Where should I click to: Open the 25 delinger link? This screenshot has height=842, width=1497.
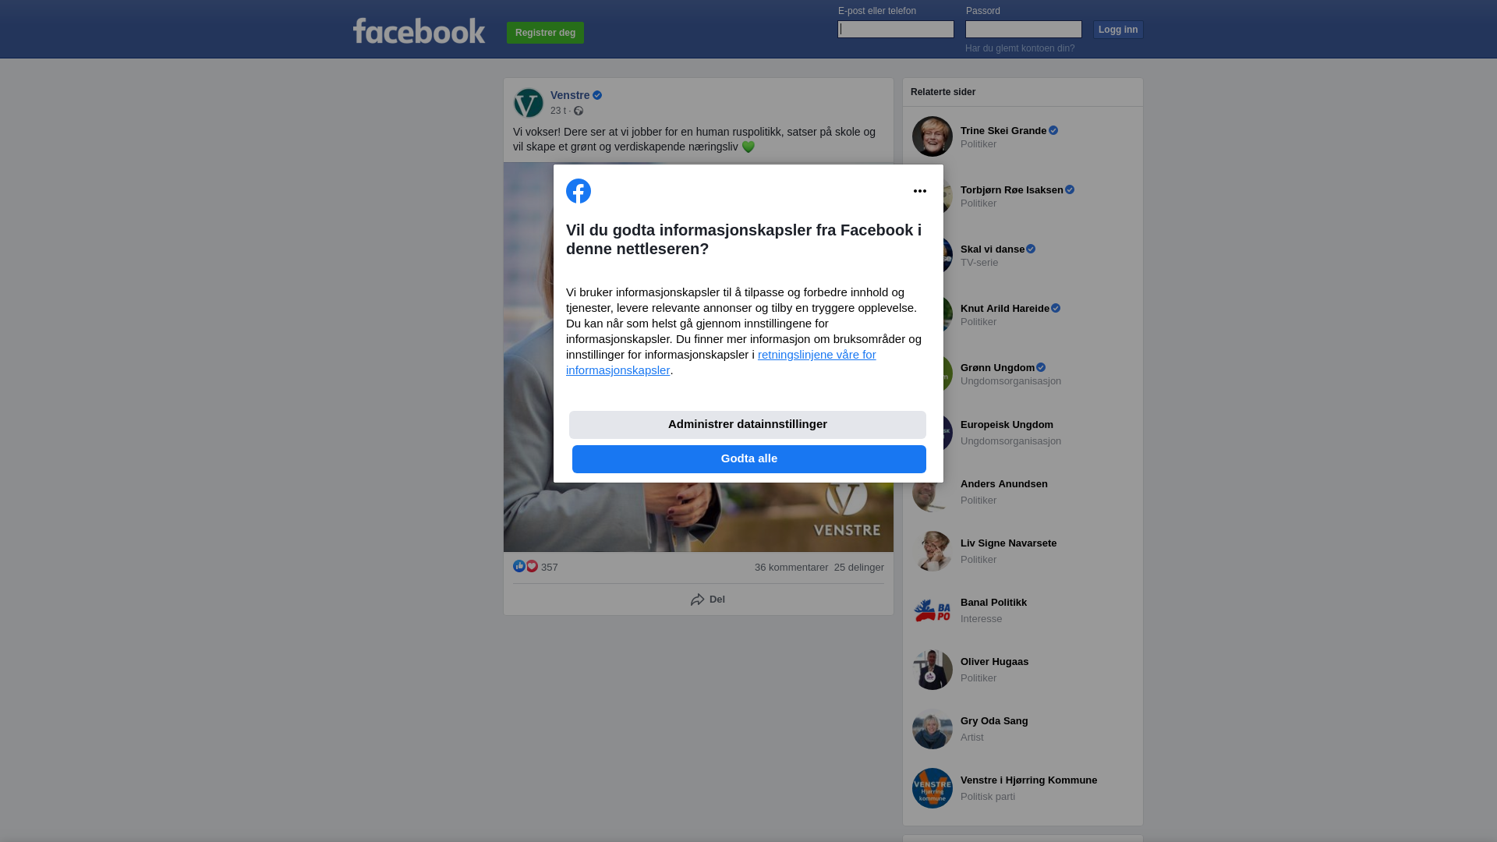tap(859, 568)
